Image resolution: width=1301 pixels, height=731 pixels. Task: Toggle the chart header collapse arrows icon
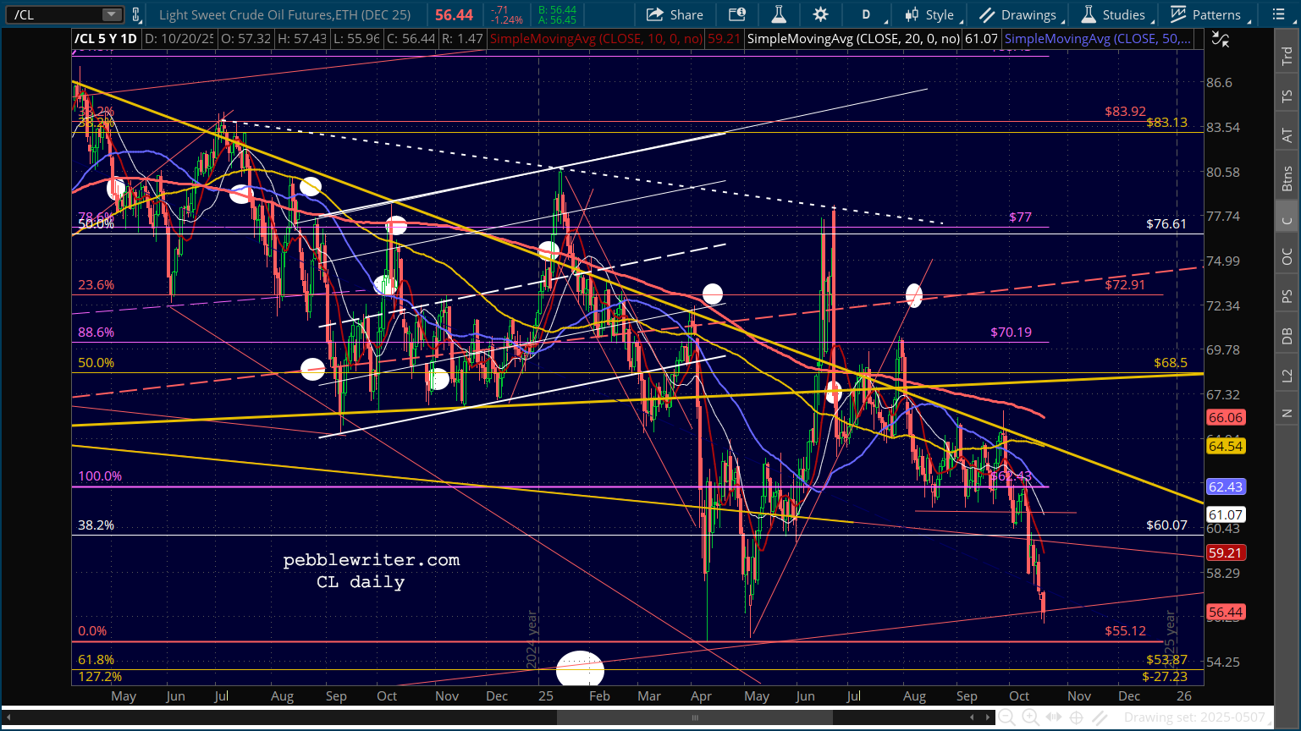pos(1219,38)
